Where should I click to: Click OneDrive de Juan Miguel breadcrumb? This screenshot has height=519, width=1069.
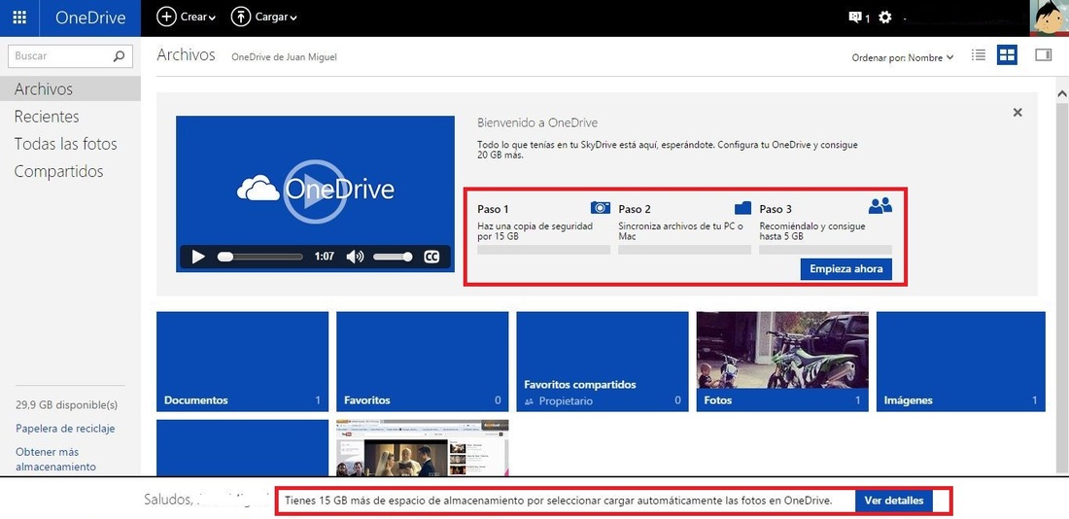pos(284,57)
